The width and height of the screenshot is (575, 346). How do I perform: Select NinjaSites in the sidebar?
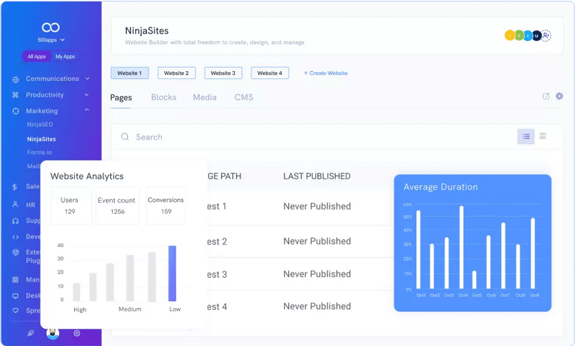coord(41,139)
